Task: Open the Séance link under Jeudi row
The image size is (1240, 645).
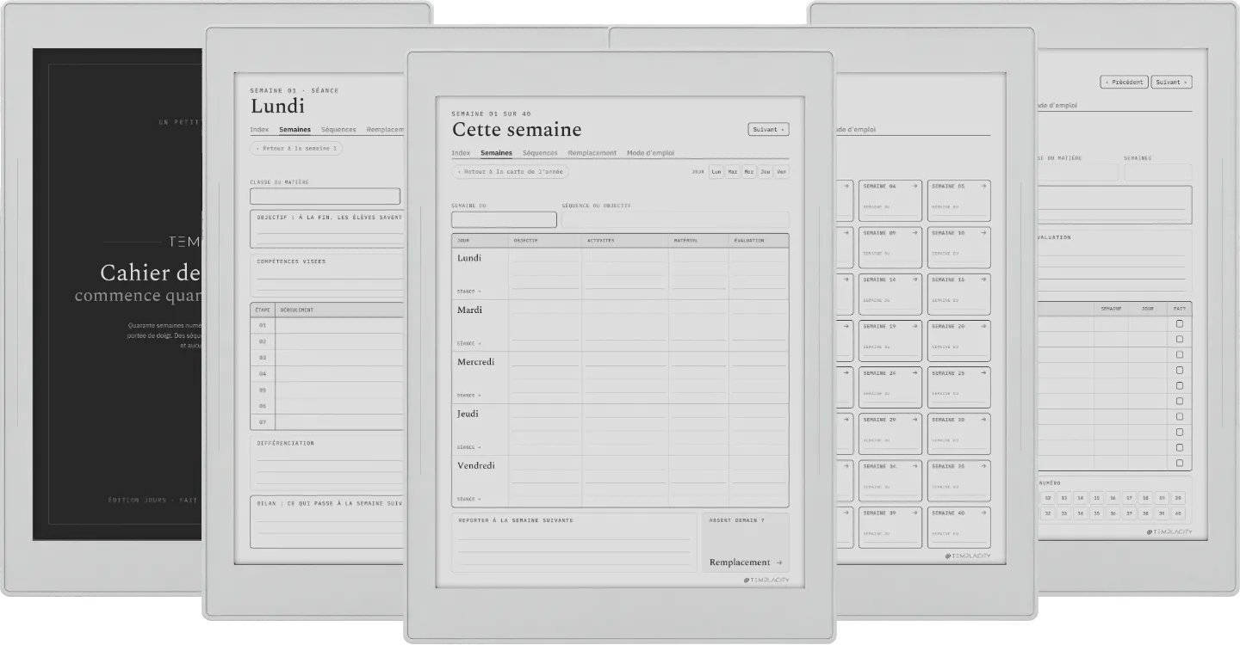Action: 469,447
